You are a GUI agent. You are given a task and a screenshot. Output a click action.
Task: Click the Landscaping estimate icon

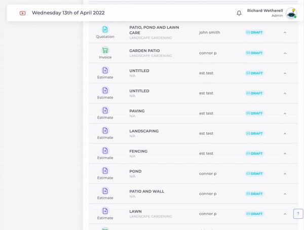pyautogui.click(x=105, y=131)
